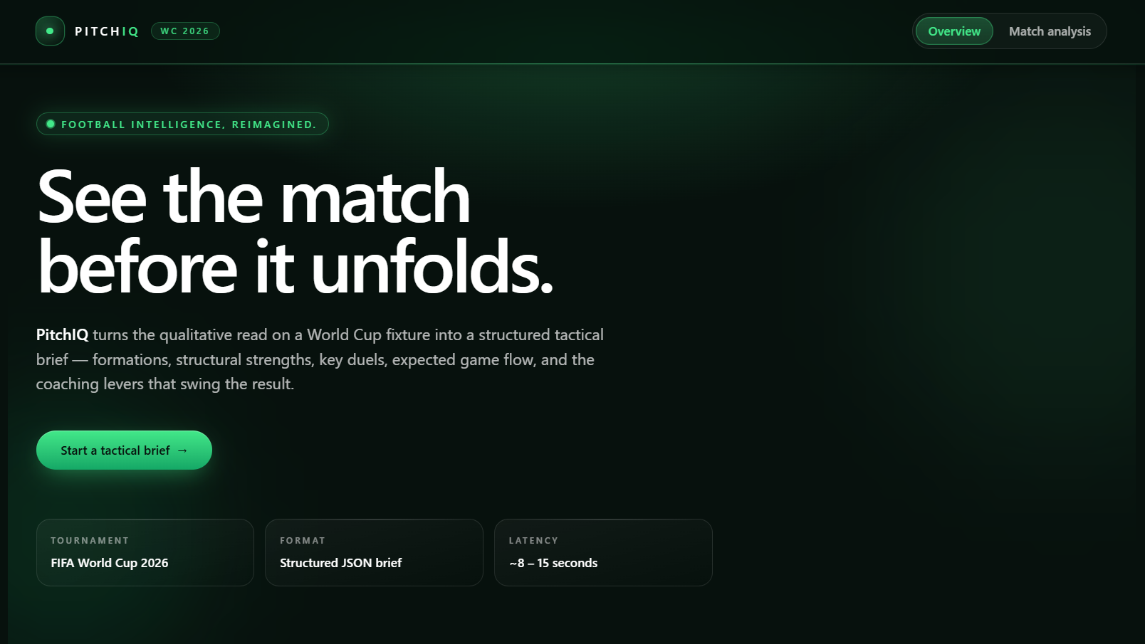Click 'structured tactical' in the description paragraph
The height and width of the screenshot is (644, 1145).
541,334
